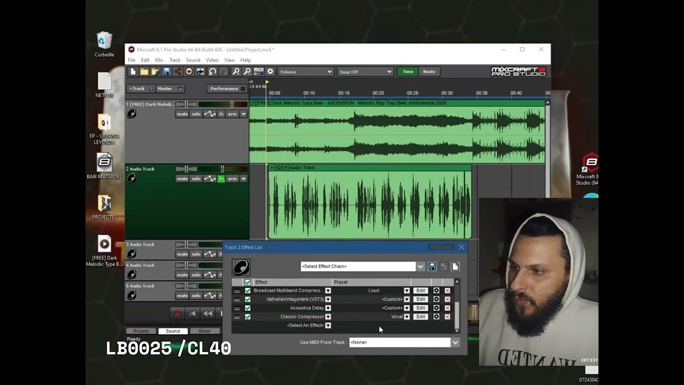This screenshot has height=385, width=684.
Task: Open Classic Compressor effect selector arrow
Action: coord(328,317)
